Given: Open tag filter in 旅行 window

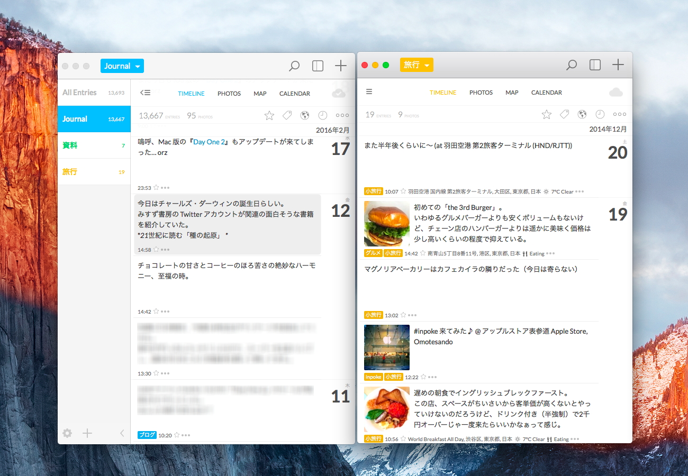Looking at the screenshot, I should tap(564, 114).
